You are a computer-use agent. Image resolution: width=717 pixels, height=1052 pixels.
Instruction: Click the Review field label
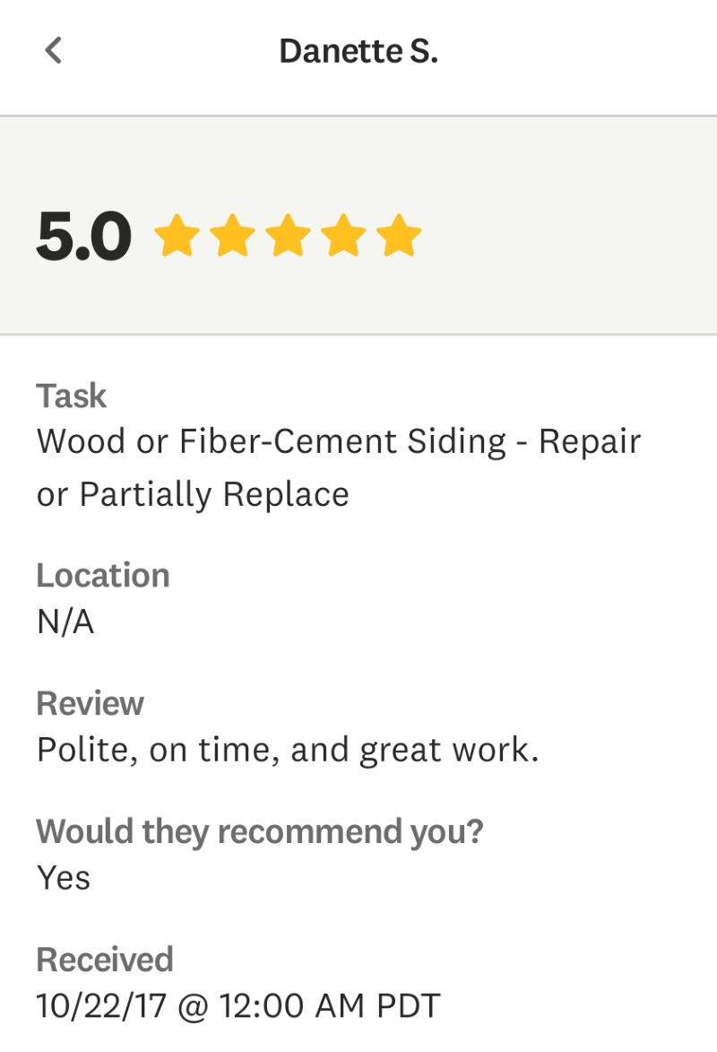[90, 703]
